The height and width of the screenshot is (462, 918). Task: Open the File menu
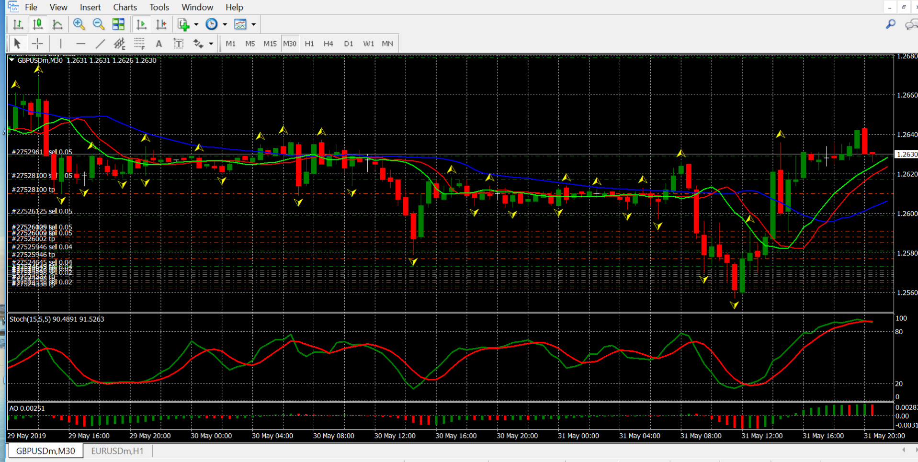pos(31,7)
